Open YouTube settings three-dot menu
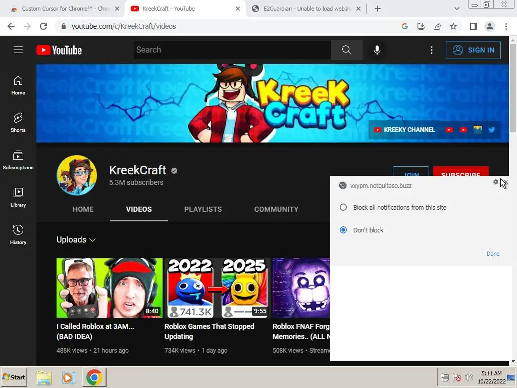The image size is (517, 388). (x=431, y=50)
